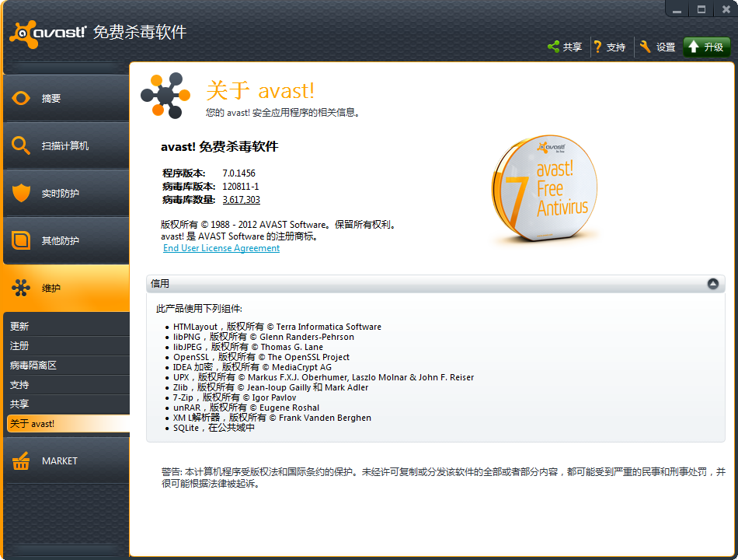738x560 pixels.
Task: Click the green 共享 share icon
Action: 553,47
